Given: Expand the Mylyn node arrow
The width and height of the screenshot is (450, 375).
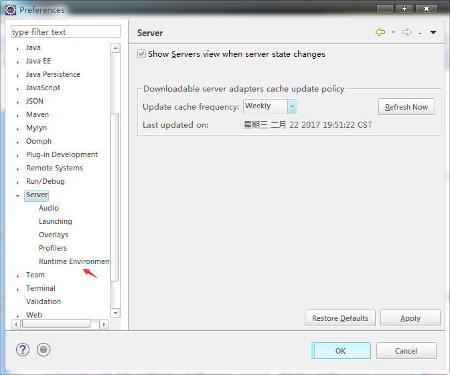Looking at the screenshot, I should tap(18, 129).
